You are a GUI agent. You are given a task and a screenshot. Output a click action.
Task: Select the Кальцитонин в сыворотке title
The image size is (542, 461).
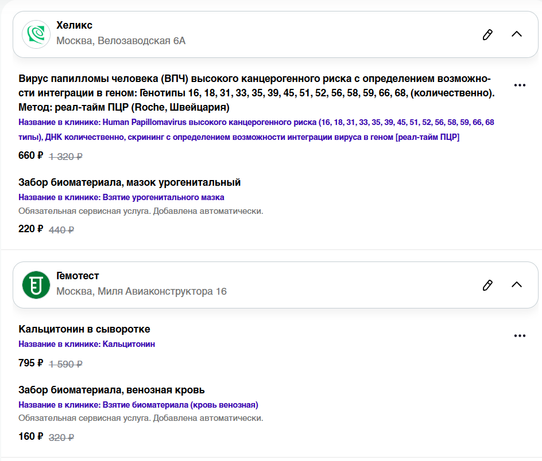pyautogui.click(x=84, y=329)
